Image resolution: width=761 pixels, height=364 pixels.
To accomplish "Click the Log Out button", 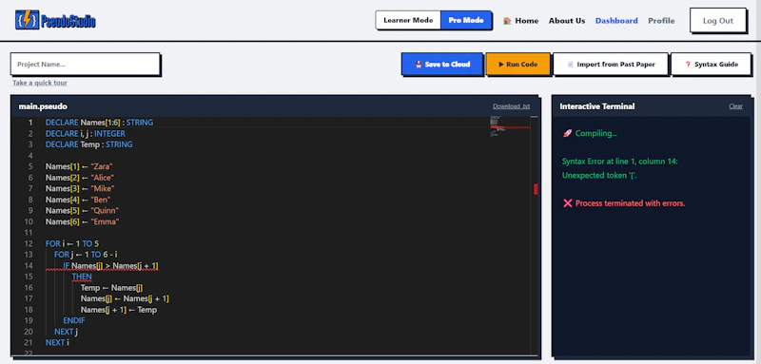I will coord(718,20).
